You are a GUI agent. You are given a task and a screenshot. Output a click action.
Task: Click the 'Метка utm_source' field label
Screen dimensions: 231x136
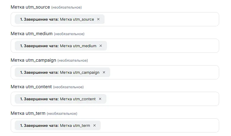coord(30,7)
